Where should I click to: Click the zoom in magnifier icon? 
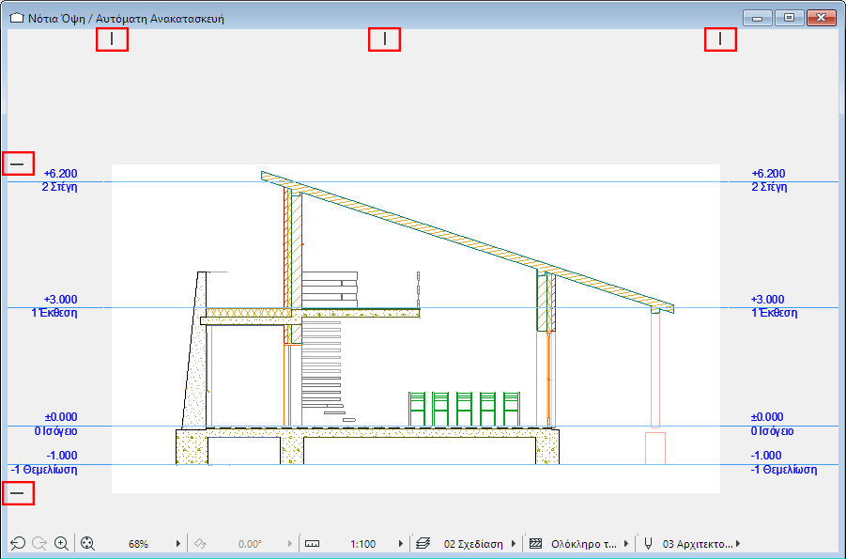[62, 543]
